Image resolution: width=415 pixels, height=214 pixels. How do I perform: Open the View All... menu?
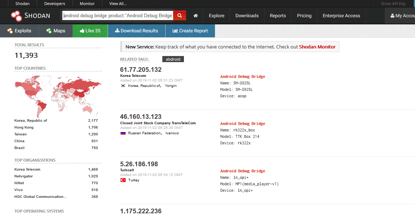[x=118, y=4]
